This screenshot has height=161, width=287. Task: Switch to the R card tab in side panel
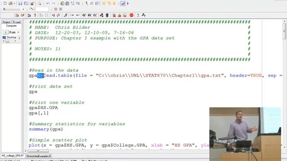click(17, 22)
